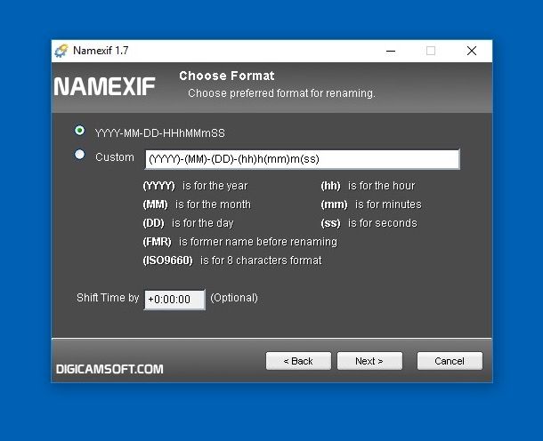Click the "(Optional)" text
This screenshot has width=543, height=441.
pyautogui.click(x=234, y=298)
